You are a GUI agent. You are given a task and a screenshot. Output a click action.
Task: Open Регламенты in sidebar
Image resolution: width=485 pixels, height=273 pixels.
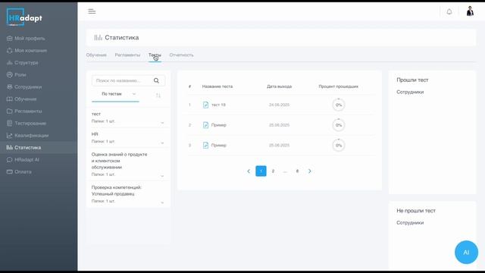24,111
